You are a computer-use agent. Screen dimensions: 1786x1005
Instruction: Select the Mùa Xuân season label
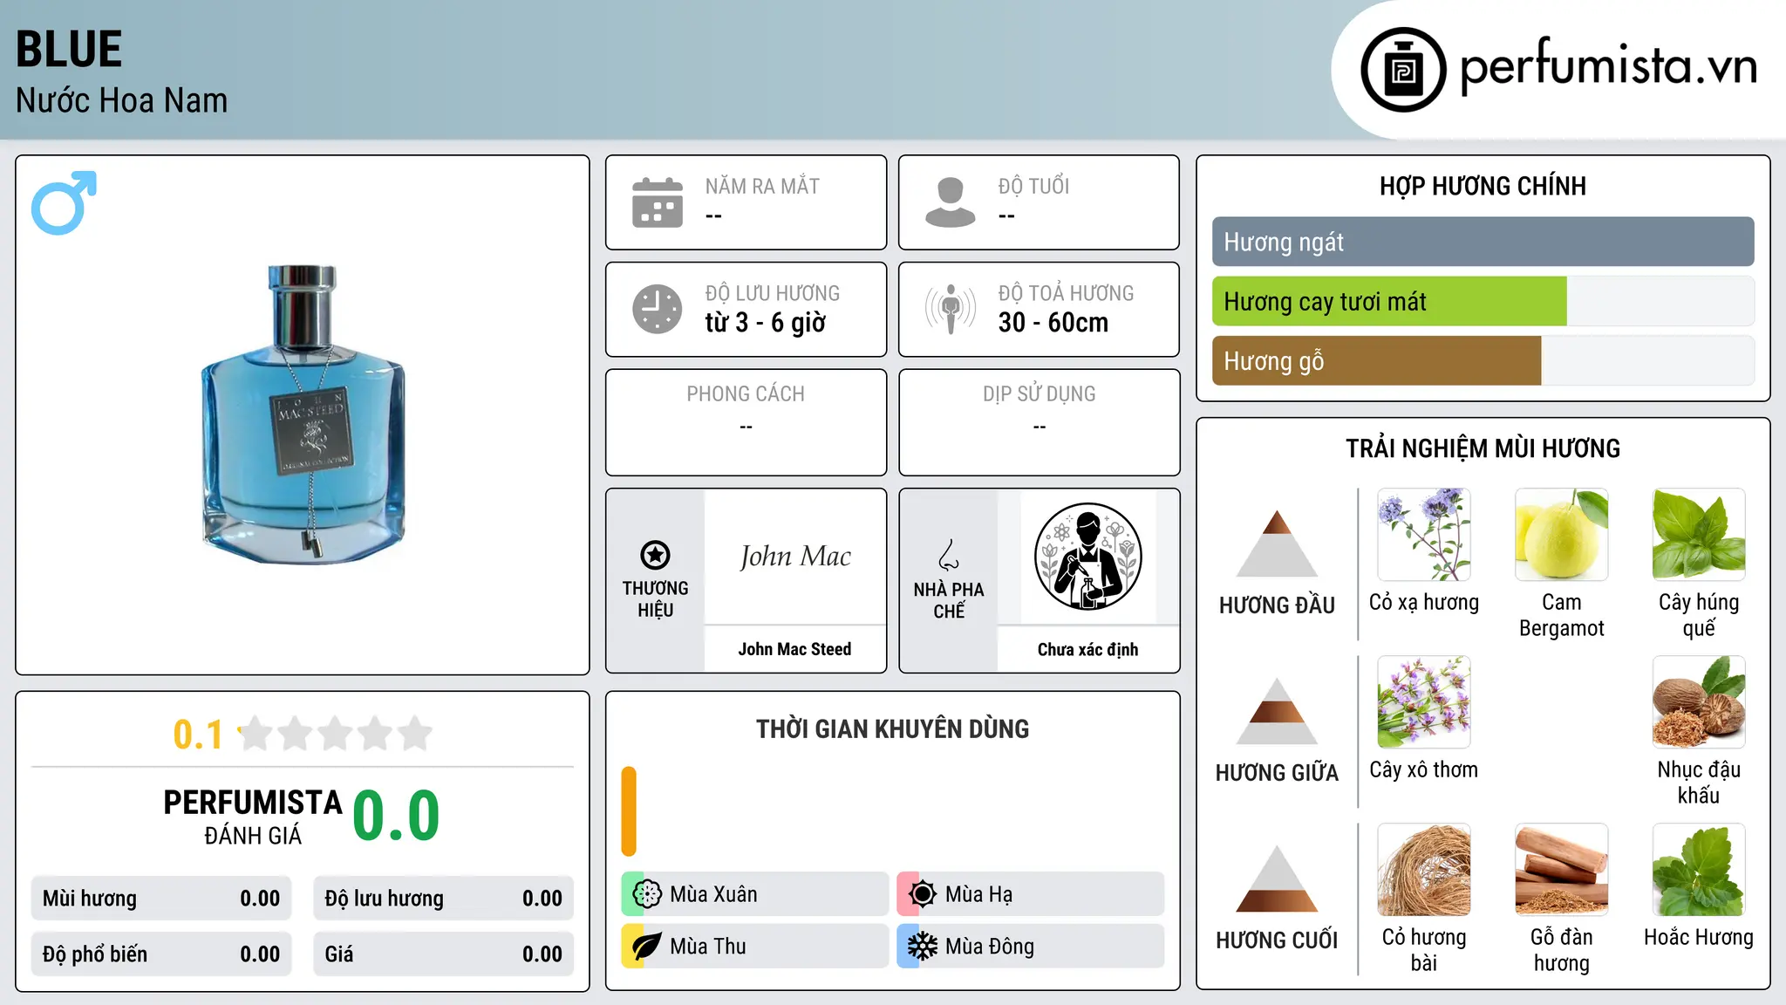[x=713, y=894]
